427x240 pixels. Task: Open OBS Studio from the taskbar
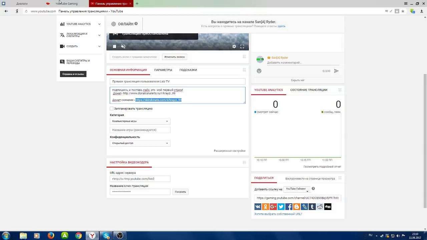pos(120,236)
